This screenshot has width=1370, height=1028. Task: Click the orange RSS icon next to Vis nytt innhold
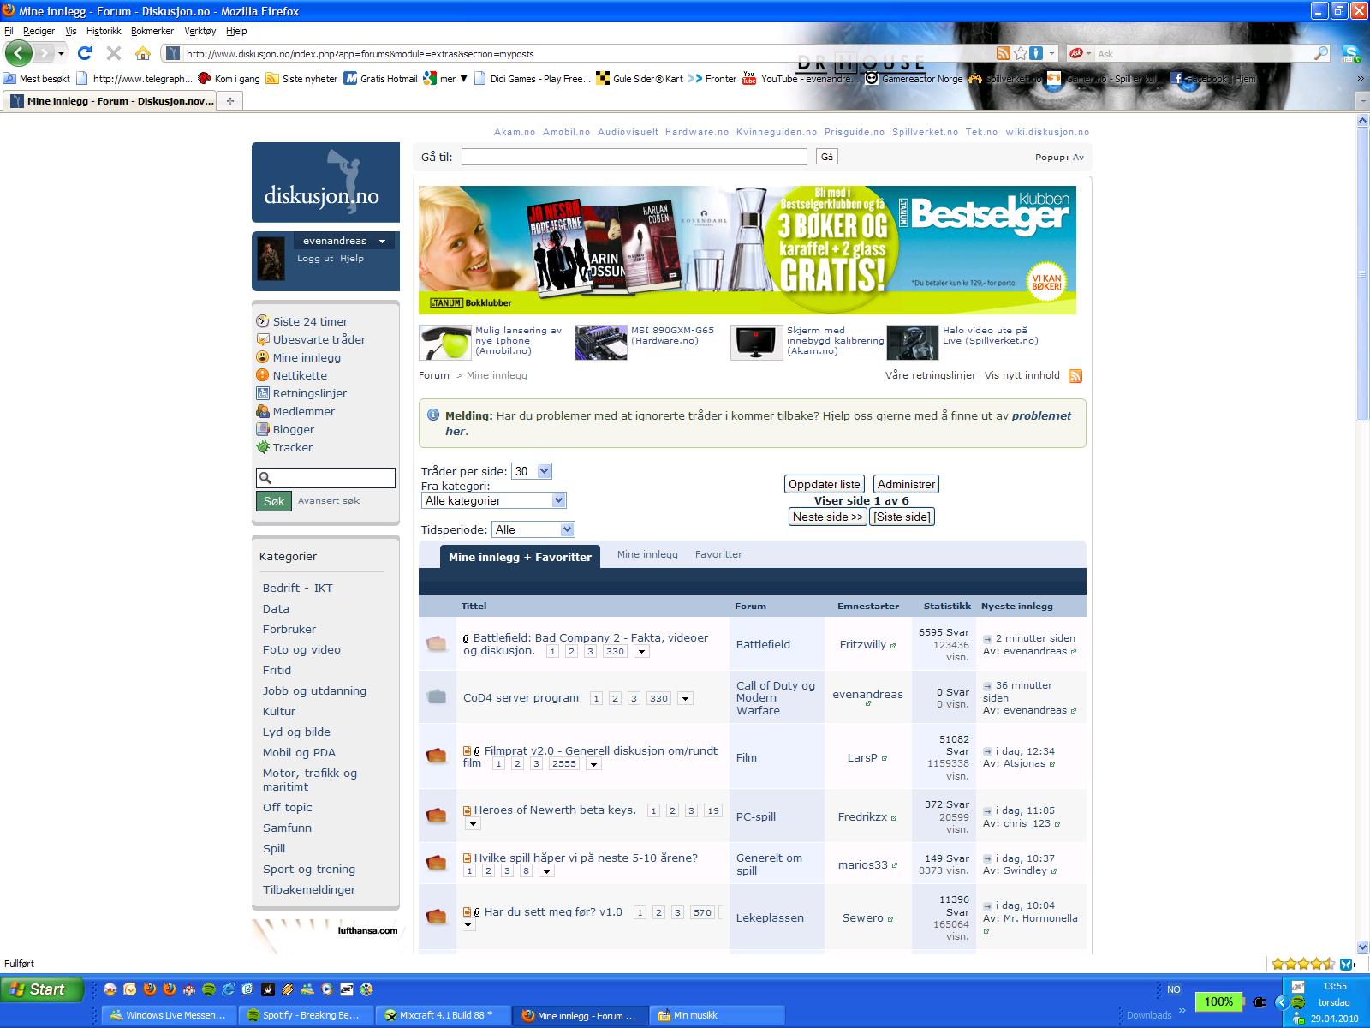point(1075,376)
